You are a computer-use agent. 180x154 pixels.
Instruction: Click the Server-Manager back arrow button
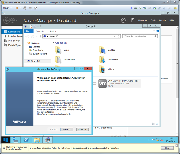point(6,20)
